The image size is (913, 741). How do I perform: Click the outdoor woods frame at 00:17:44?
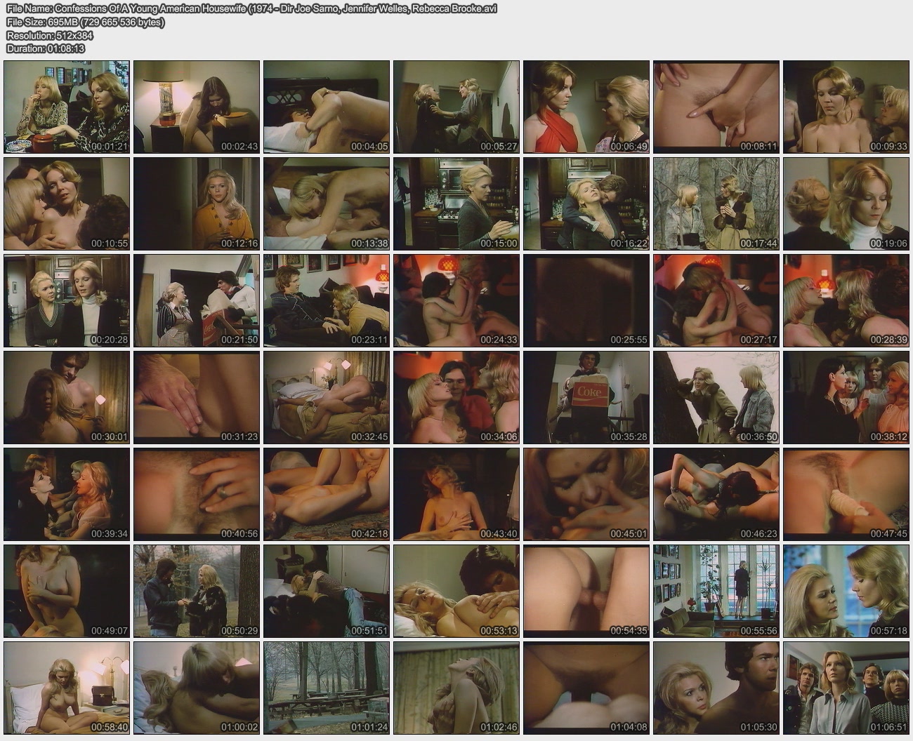point(716,203)
